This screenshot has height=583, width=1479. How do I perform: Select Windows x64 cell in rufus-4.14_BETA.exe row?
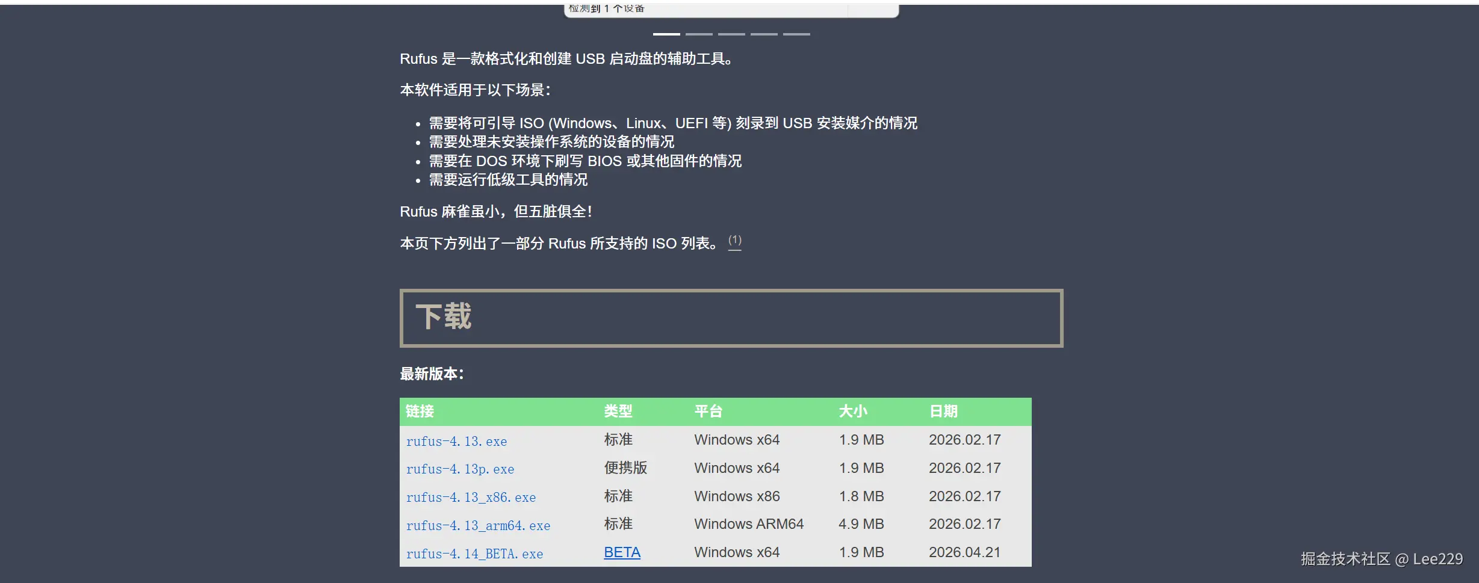(737, 552)
